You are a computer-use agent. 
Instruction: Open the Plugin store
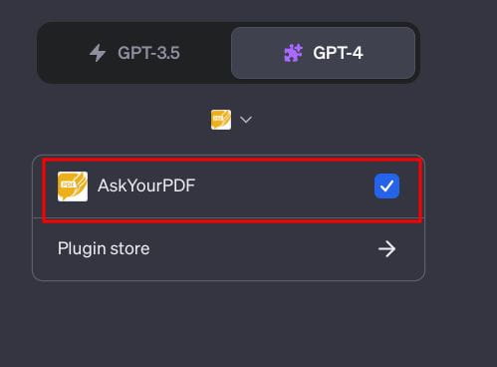(x=228, y=249)
